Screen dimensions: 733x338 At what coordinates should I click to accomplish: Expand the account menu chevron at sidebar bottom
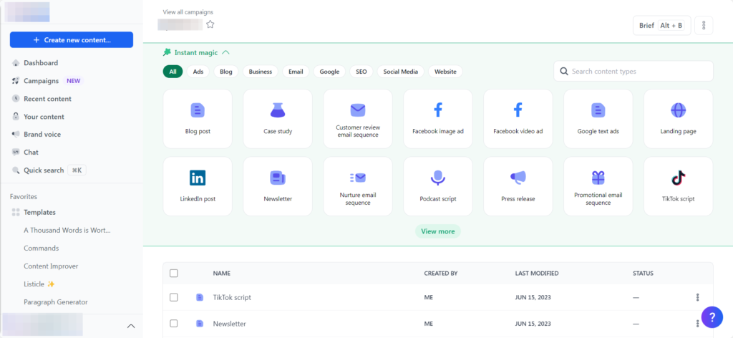point(132,326)
